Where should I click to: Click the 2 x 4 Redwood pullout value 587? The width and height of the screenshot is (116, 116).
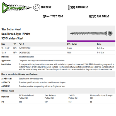(46, 102)
